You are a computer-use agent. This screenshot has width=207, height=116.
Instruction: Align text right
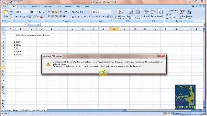pos(56,16)
